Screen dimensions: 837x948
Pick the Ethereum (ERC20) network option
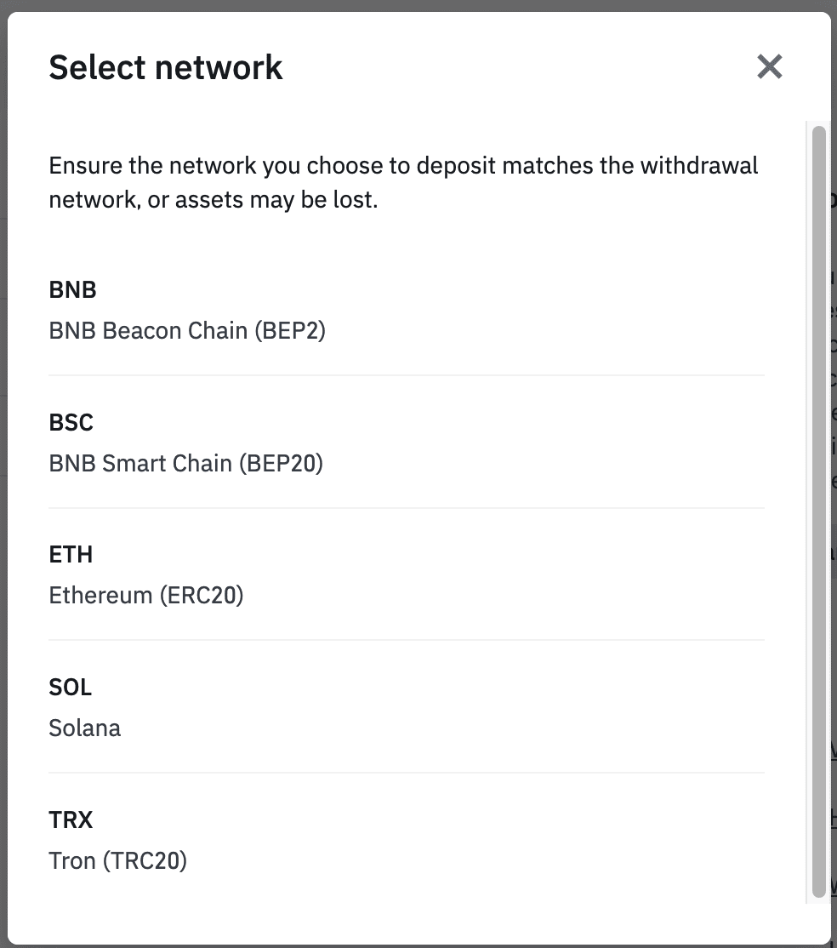coord(407,575)
